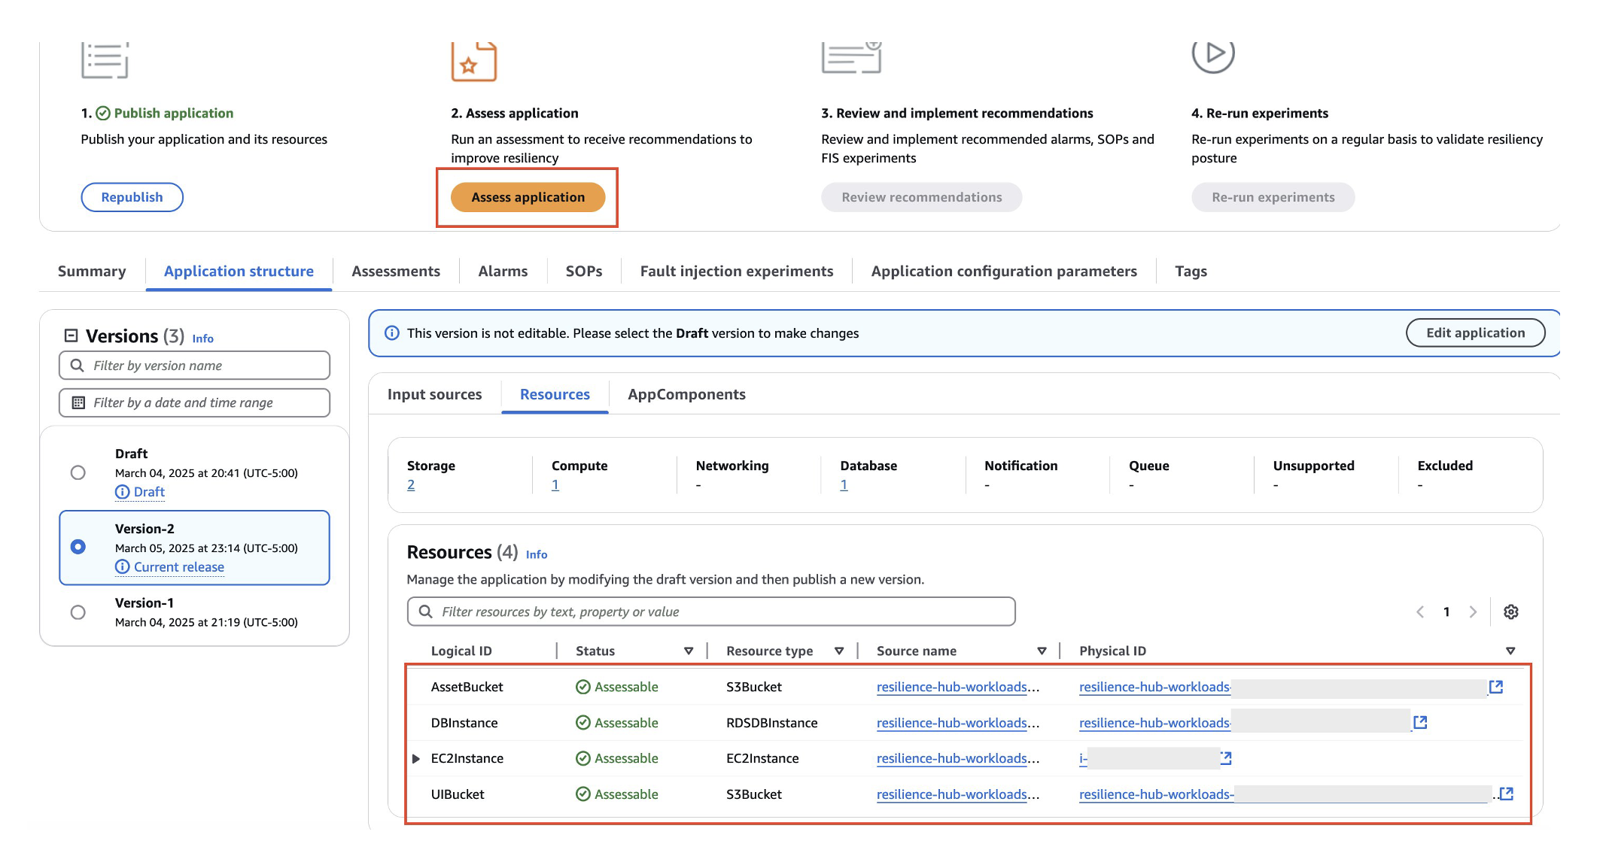
Task: Open the Status column filter dropdown
Action: pyautogui.click(x=688, y=650)
